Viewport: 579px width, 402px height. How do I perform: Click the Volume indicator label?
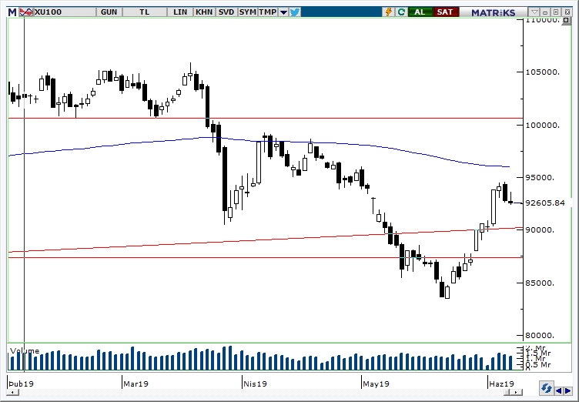[x=25, y=350]
